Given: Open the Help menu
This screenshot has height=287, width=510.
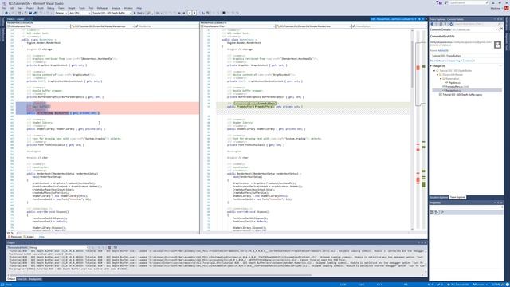Looking at the screenshot, I should [x=139, y=8].
